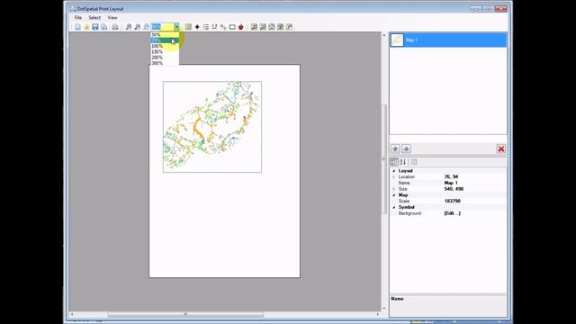Screen dimensions: 576x324
Task: Delete the selected element with the red X
Action: 501,148
